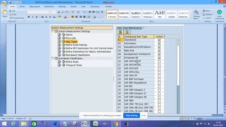Switch to the Page Layout tab
Image resolution: width=226 pixels, height=127 pixels.
tap(35, 6)
